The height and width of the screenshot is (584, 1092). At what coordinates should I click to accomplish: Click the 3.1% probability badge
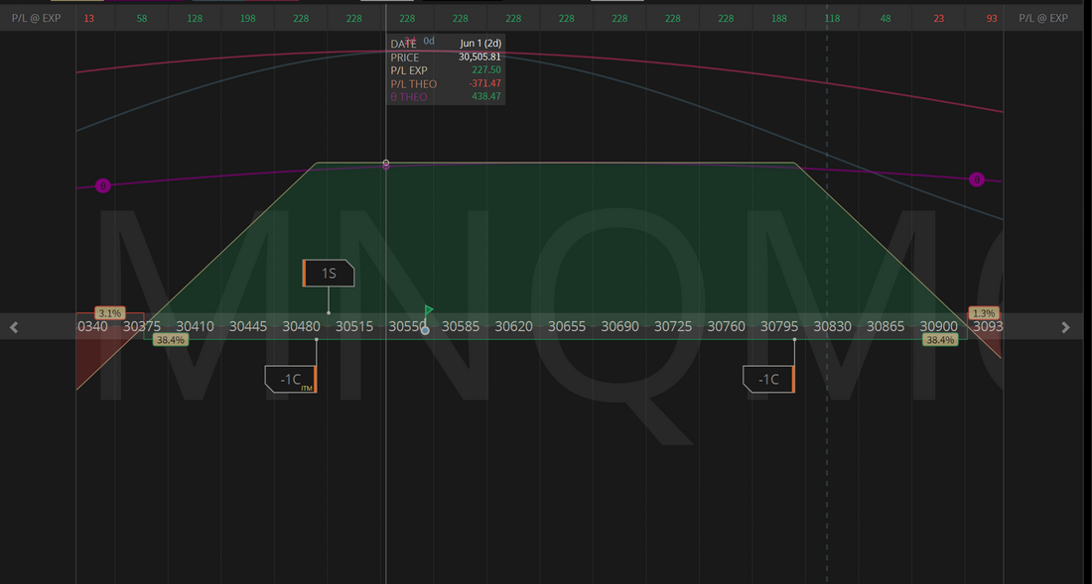pyautogui.click(x=110, y=313)
